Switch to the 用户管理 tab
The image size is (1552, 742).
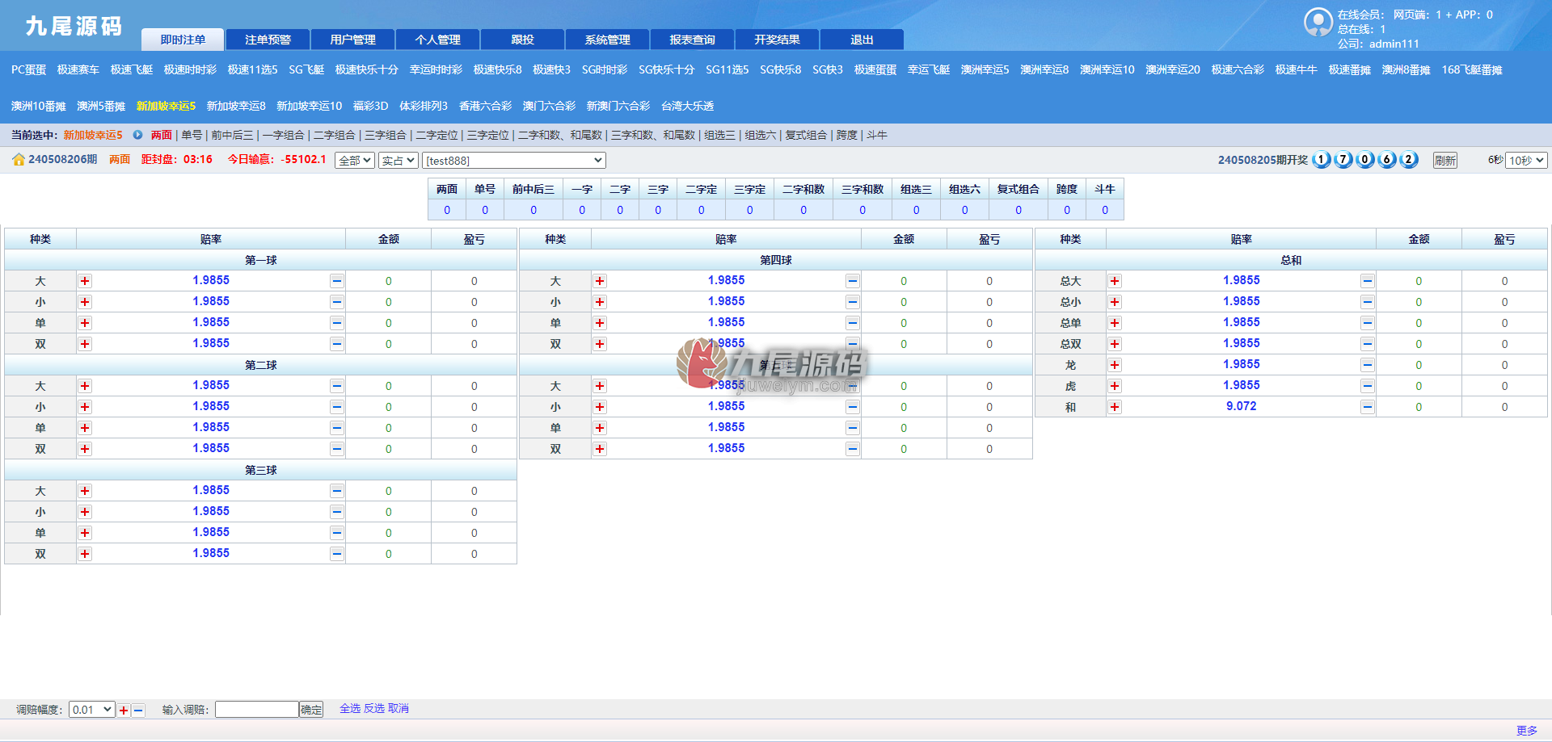click(353, 40)
